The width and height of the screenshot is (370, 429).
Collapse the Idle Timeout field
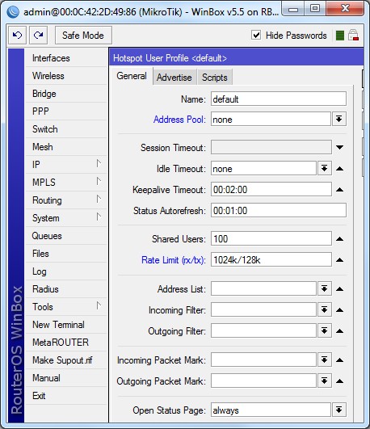[339, 169]
